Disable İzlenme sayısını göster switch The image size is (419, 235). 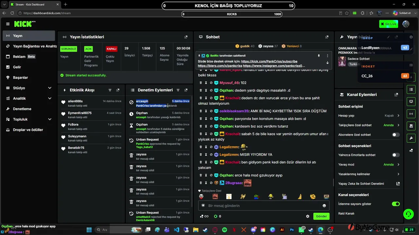coord(396,204)
